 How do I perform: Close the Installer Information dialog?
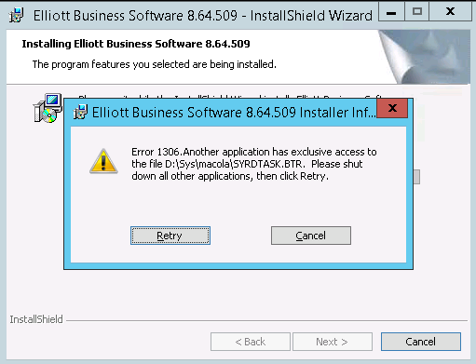[x=392, y=108]
